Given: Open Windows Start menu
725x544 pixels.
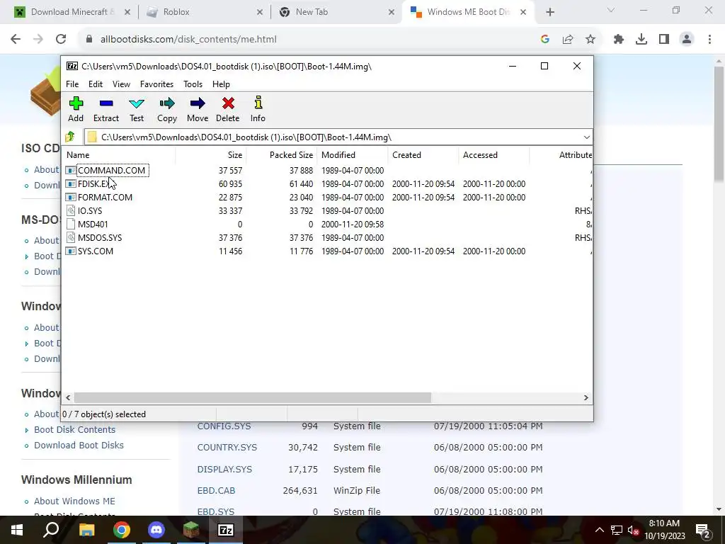Looking at the screenshot, I should pyautogui.click(x=17, y=530).
